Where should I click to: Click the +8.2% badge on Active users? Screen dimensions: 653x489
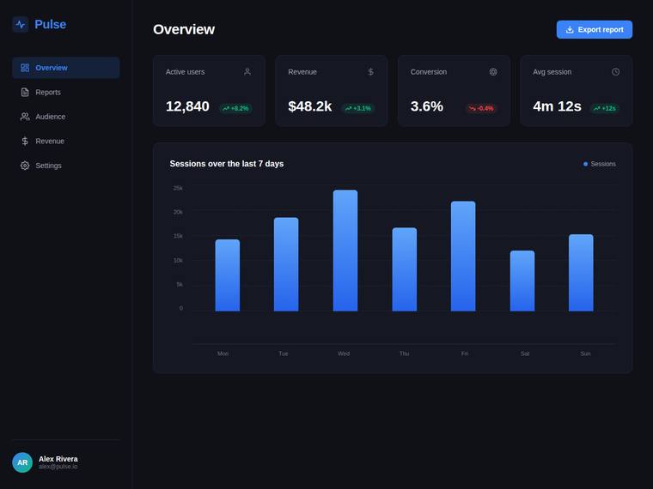pos(235,109)
